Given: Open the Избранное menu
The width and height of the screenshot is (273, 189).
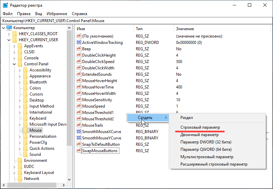Looking at the screenshot, I should point(57,14).
